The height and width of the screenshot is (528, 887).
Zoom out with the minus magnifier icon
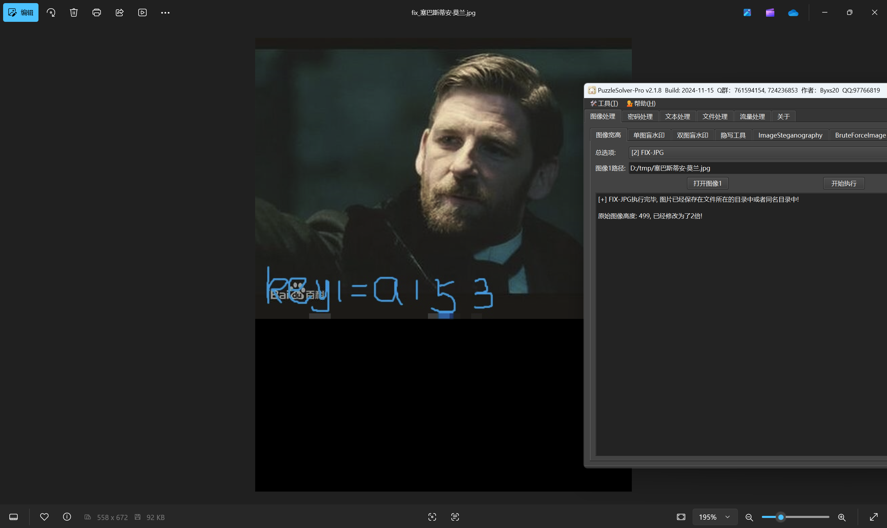click(749, 517)
